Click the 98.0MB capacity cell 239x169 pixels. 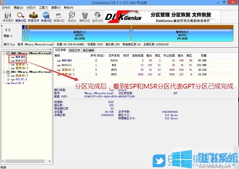click(x=202, y=61)
